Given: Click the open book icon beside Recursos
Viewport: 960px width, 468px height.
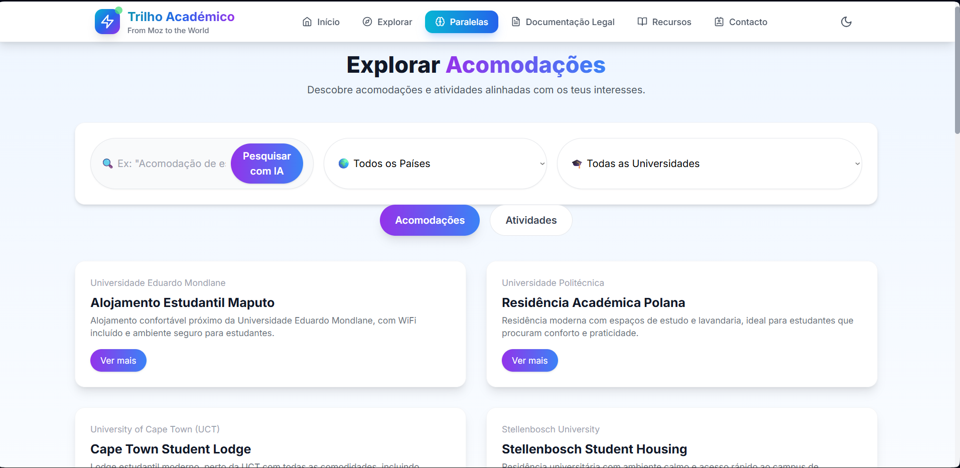Looking at the screenshot, I should [642, 22].
